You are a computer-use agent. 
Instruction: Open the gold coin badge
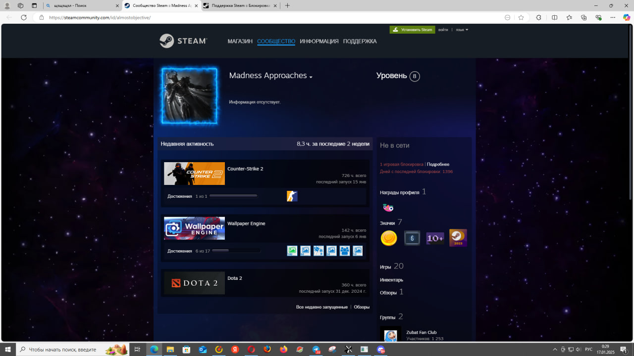point(389,238)
